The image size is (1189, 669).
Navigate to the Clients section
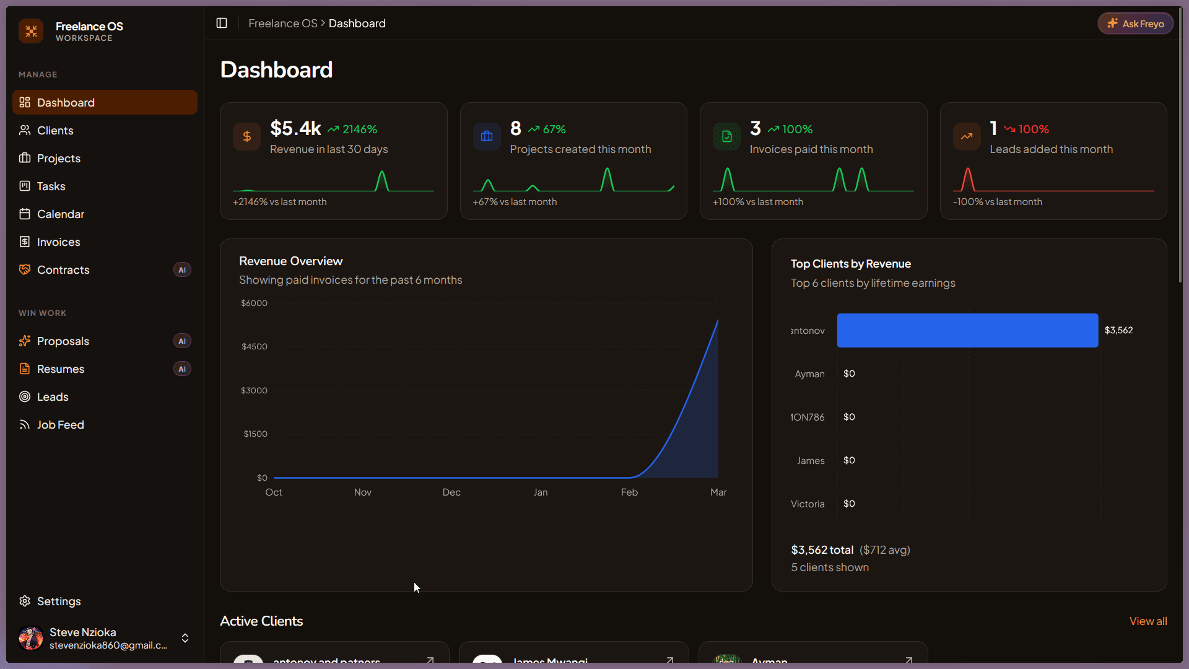(x=54, y=130)
